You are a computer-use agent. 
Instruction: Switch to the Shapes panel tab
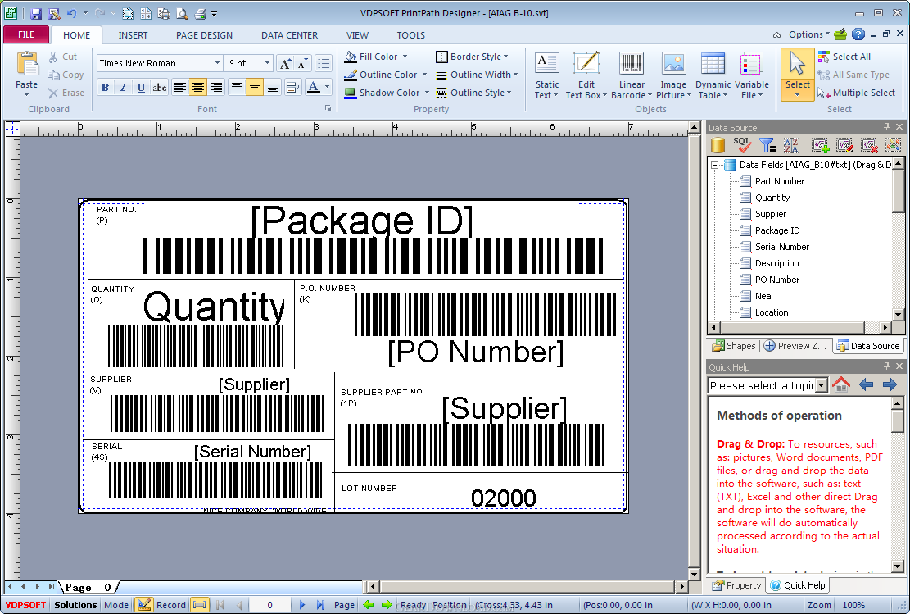tap(734, 346)
